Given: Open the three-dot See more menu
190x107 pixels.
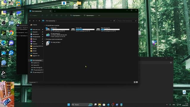Looking at the screenshot, I should (x=99, y=15).
